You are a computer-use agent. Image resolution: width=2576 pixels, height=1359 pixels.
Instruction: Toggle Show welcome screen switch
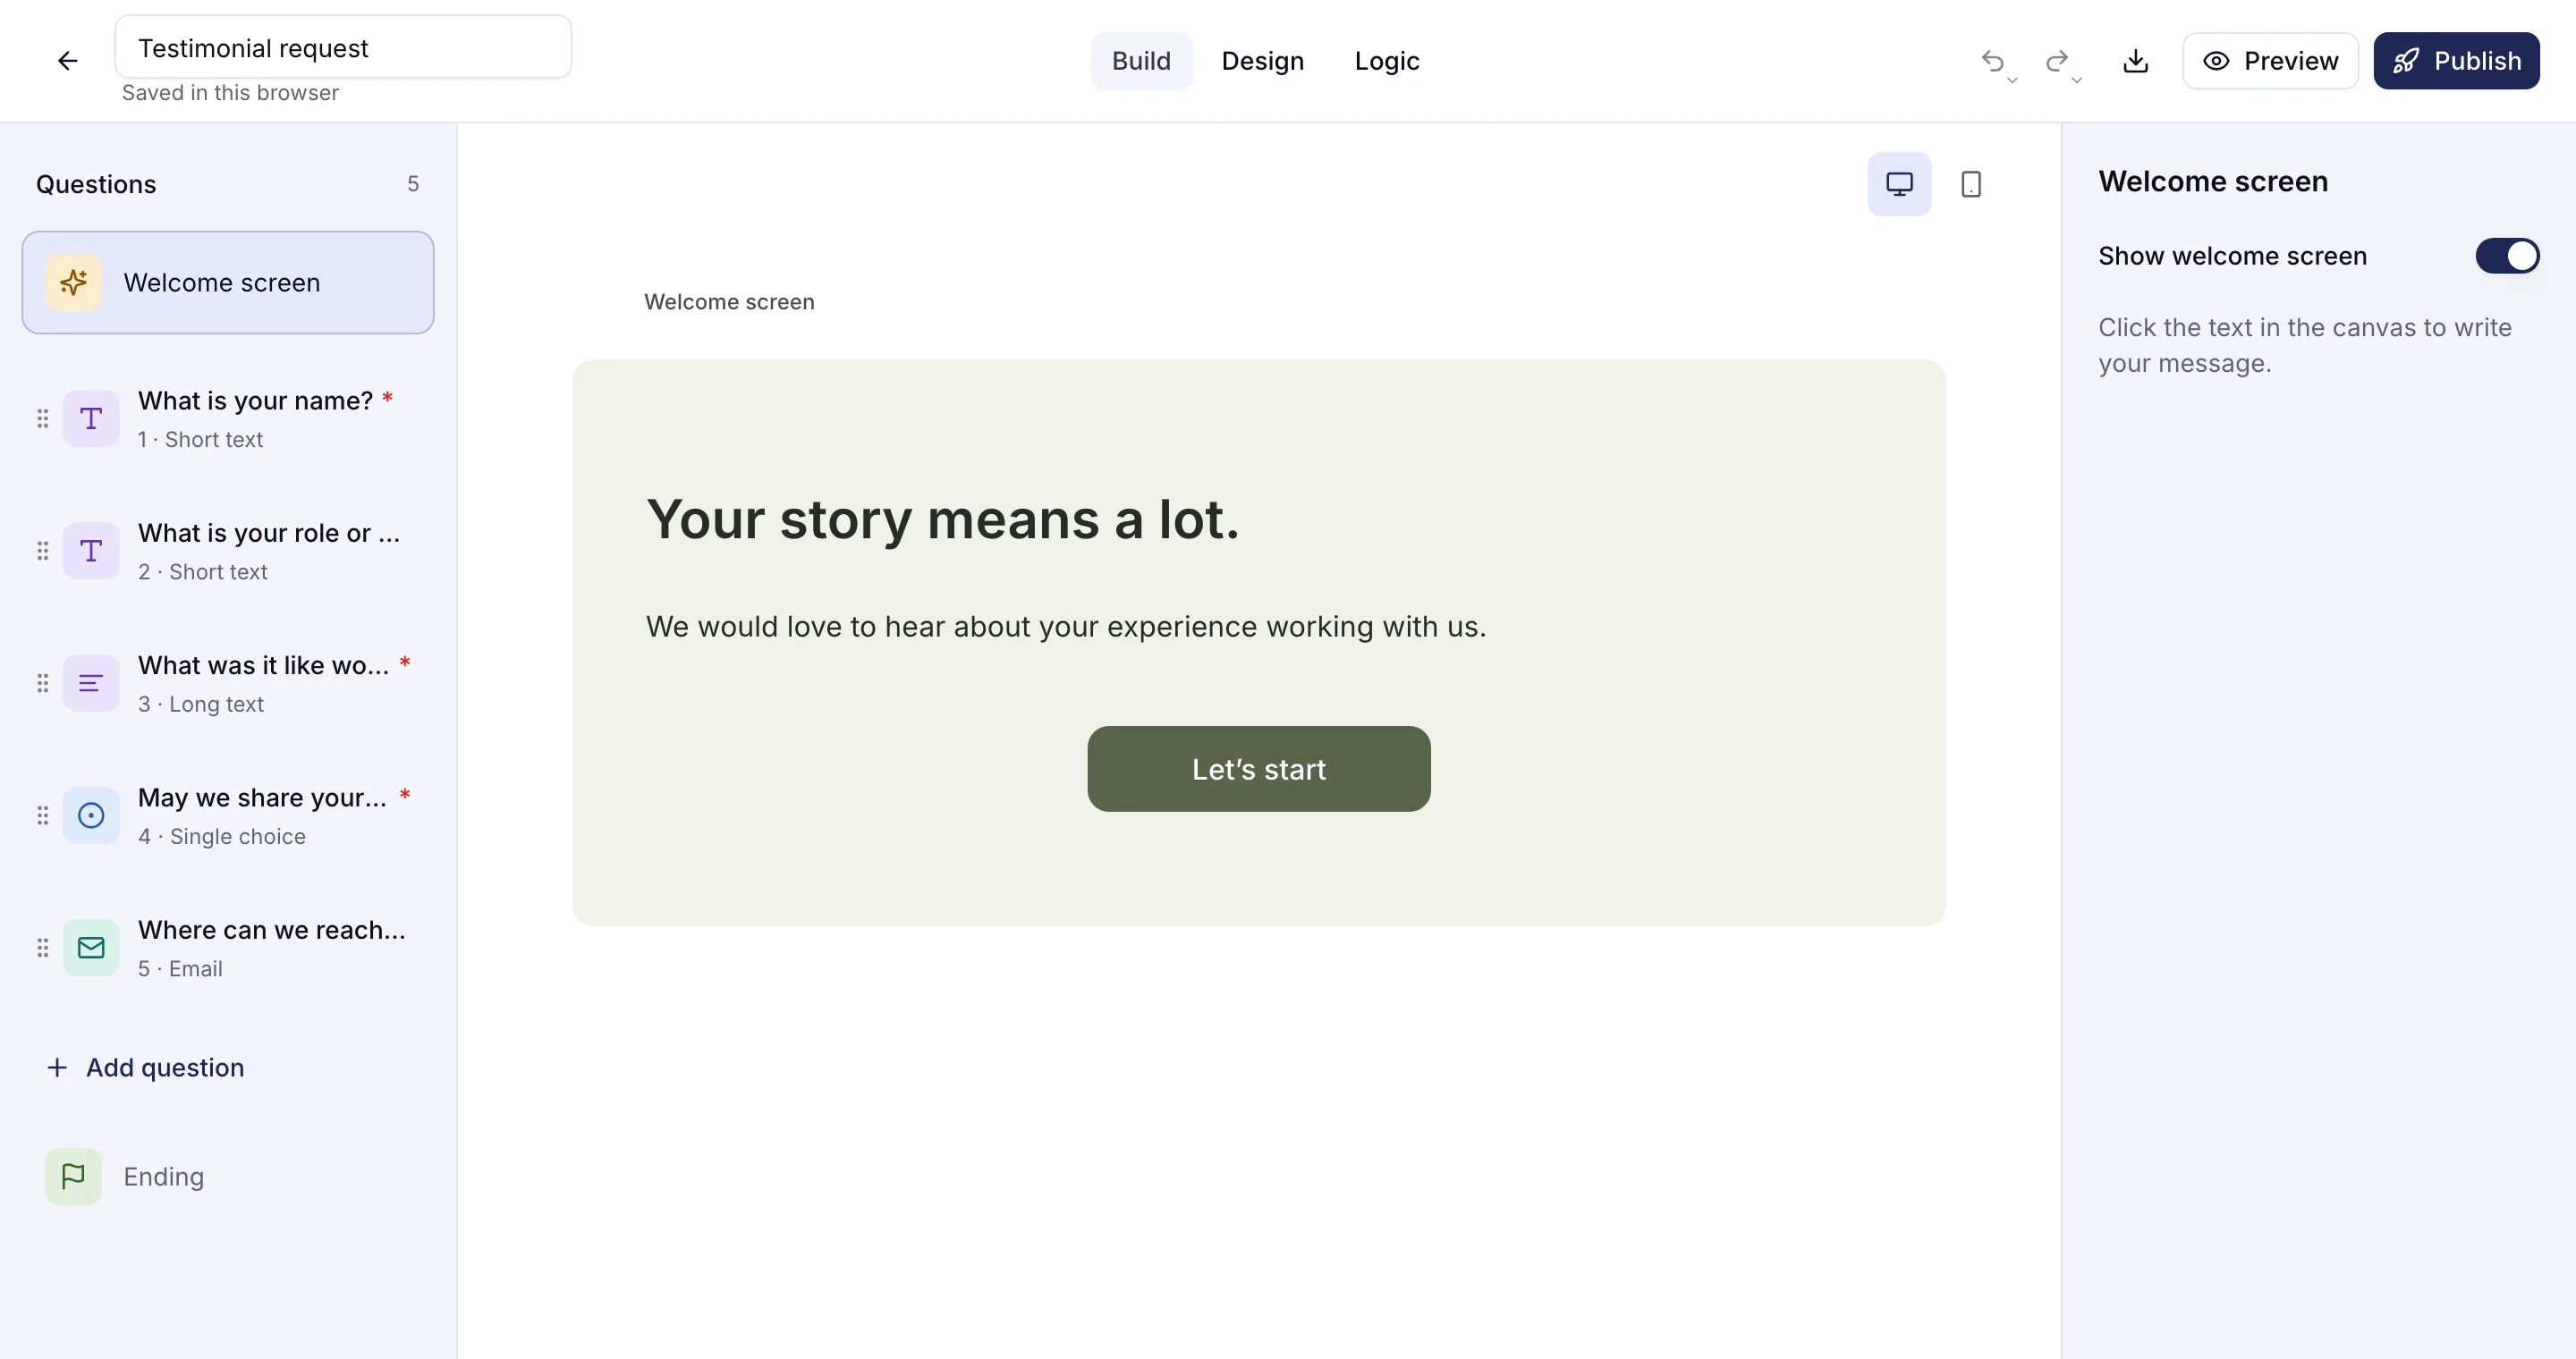point(2507,256)
